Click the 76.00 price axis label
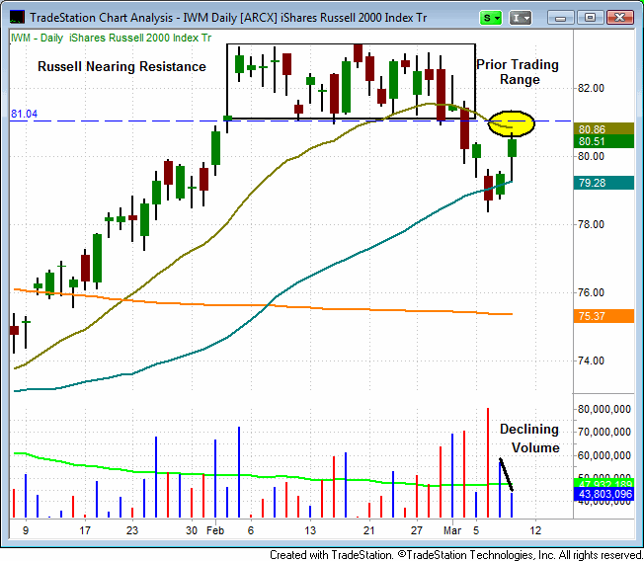 click(591, 292)
